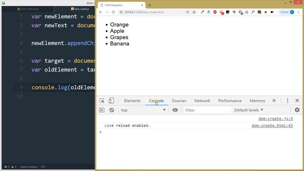Viewport: 304px width, 171px height.
Task: Click the console Filter field
Action: pyautogui.click(x=208, y=110)
